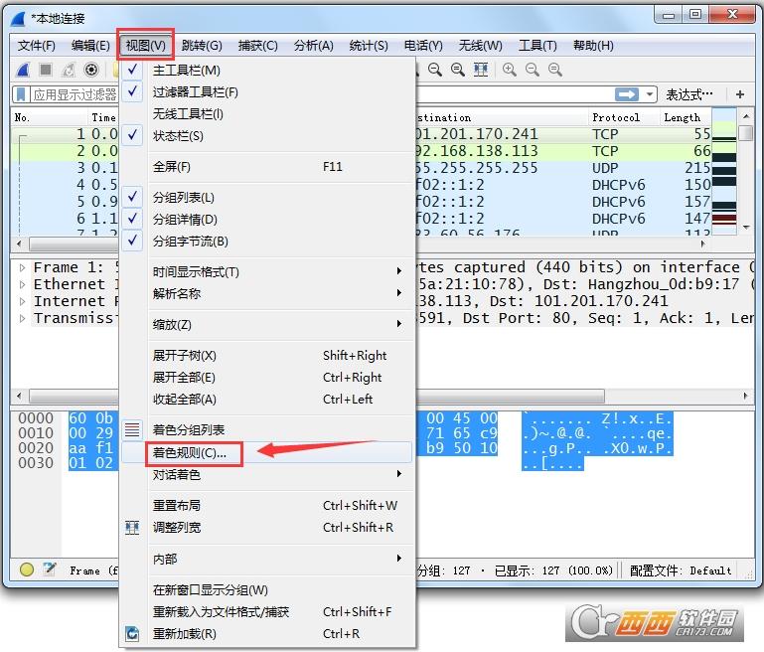Screen dimensions: 764x652
Task: Click the restart capture icon
Action: click(69, 71)
